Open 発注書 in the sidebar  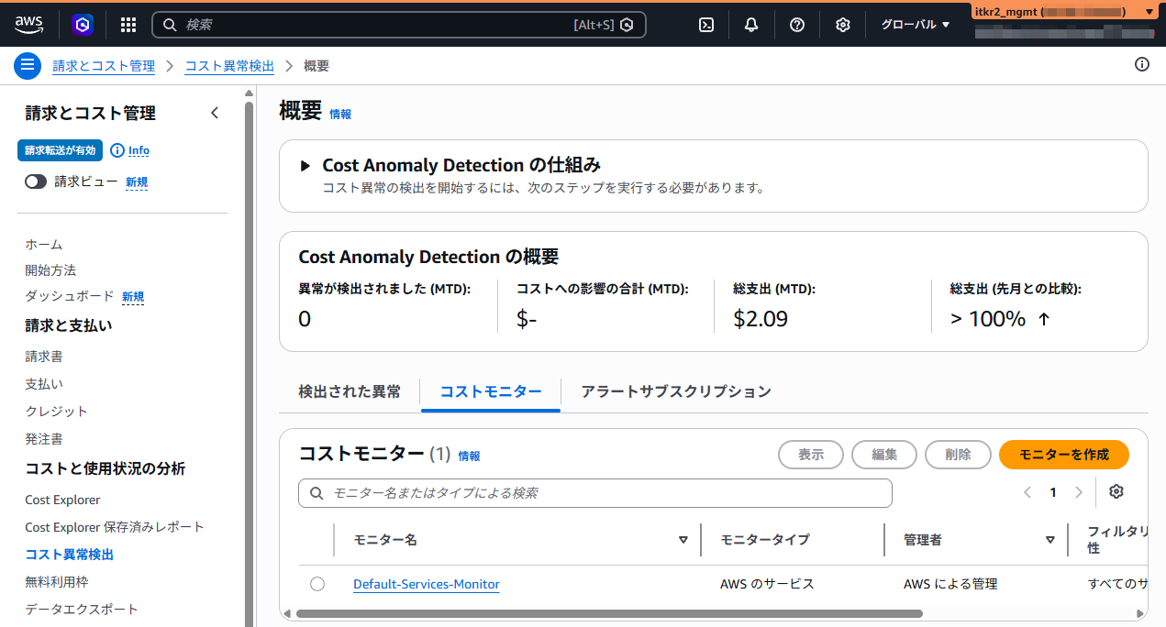[x=44, y=439]
